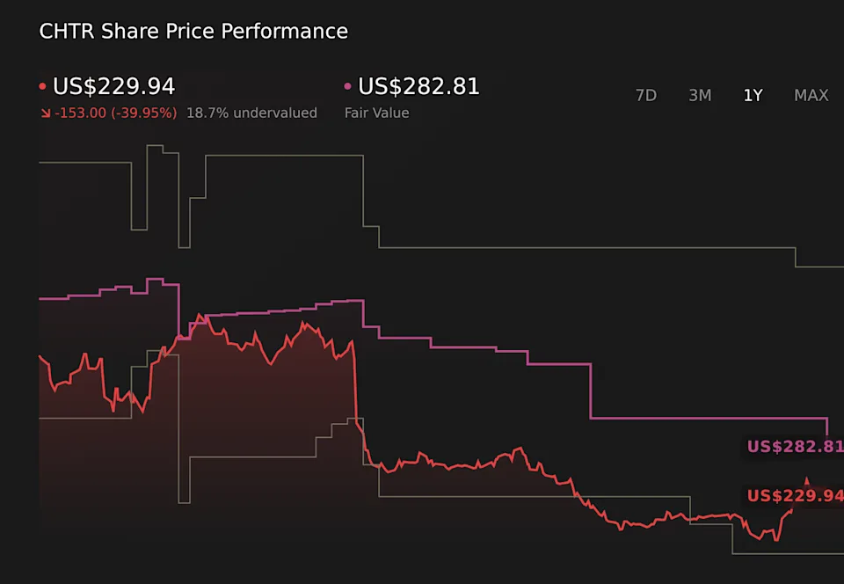Click the red downward trend arrow icon
Viewport: 844px width, 584px height.
pos(45,113)
